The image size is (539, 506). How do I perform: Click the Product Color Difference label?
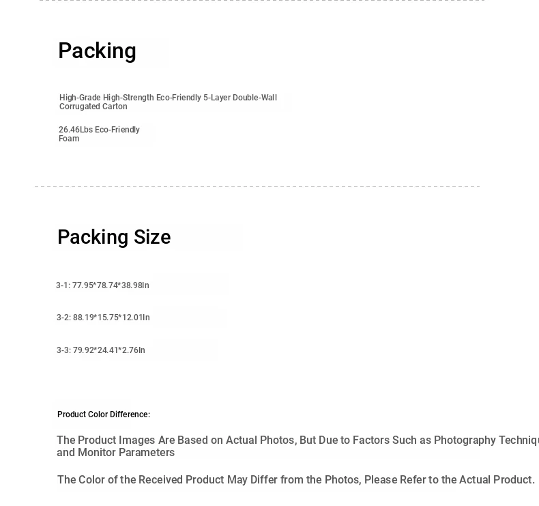click(104, 414)
